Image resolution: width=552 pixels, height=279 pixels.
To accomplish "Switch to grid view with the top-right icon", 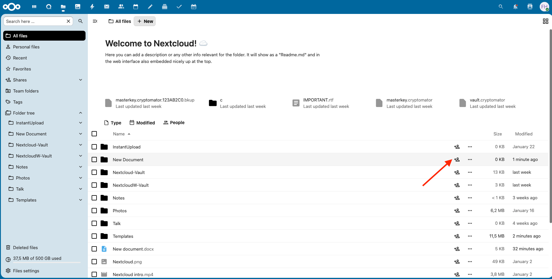I will 545,21.
